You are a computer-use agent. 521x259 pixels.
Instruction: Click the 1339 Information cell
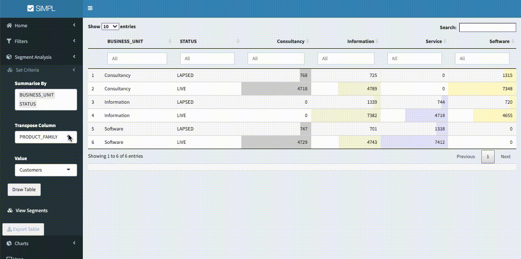click(x=346, y=102)
